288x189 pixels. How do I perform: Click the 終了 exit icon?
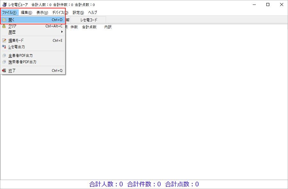(4, 71)
